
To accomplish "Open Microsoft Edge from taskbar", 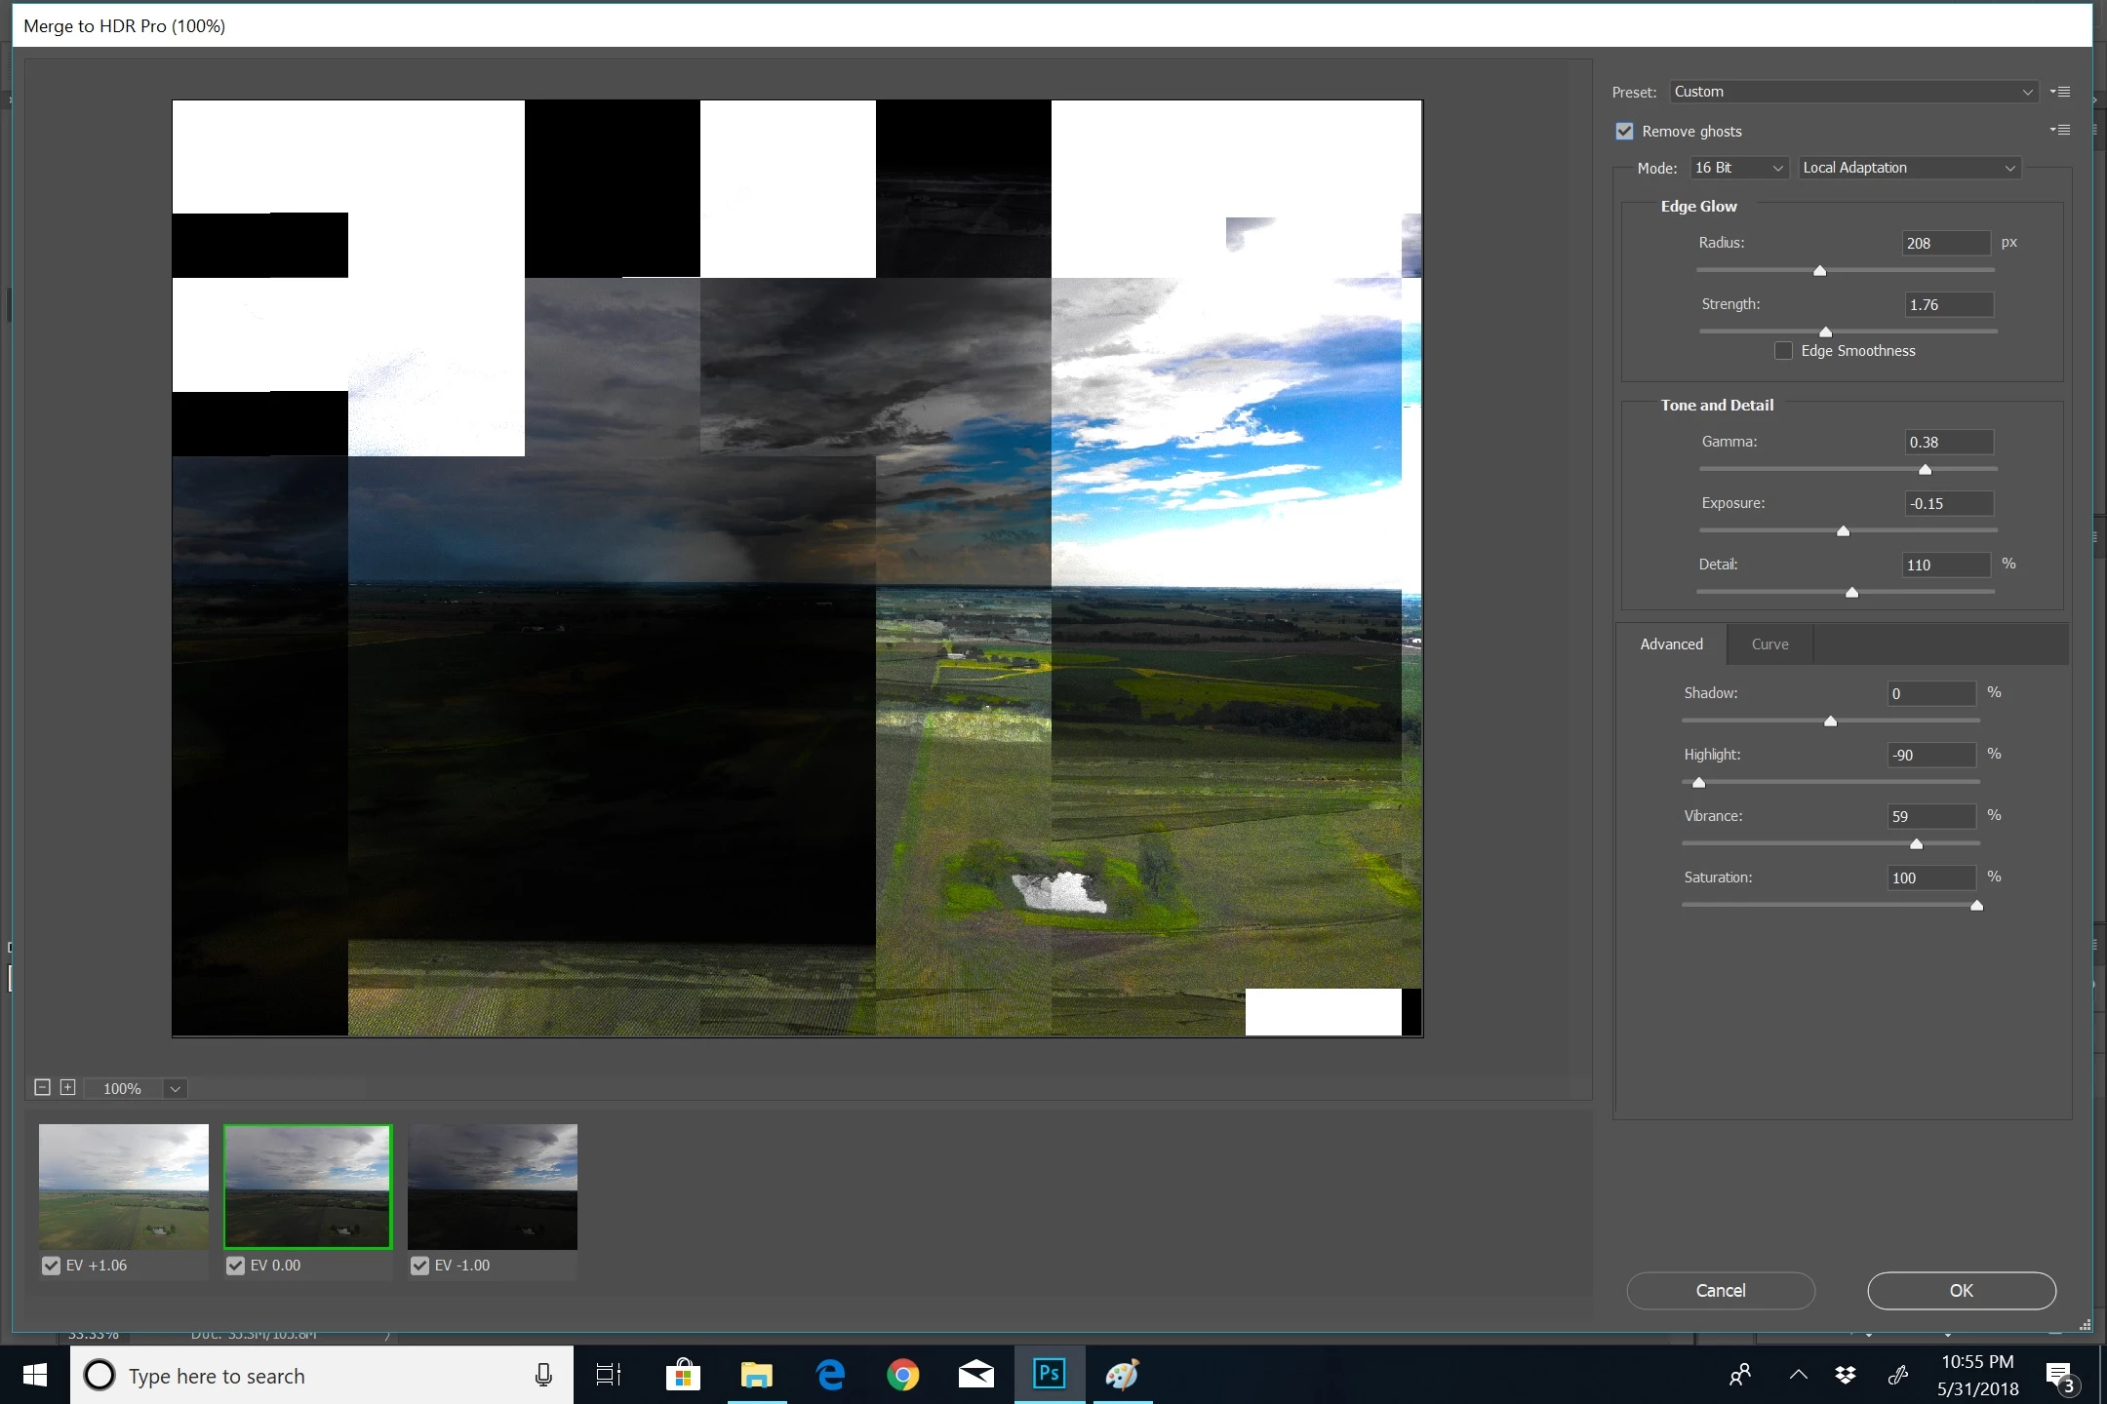I will (830, 1375).
